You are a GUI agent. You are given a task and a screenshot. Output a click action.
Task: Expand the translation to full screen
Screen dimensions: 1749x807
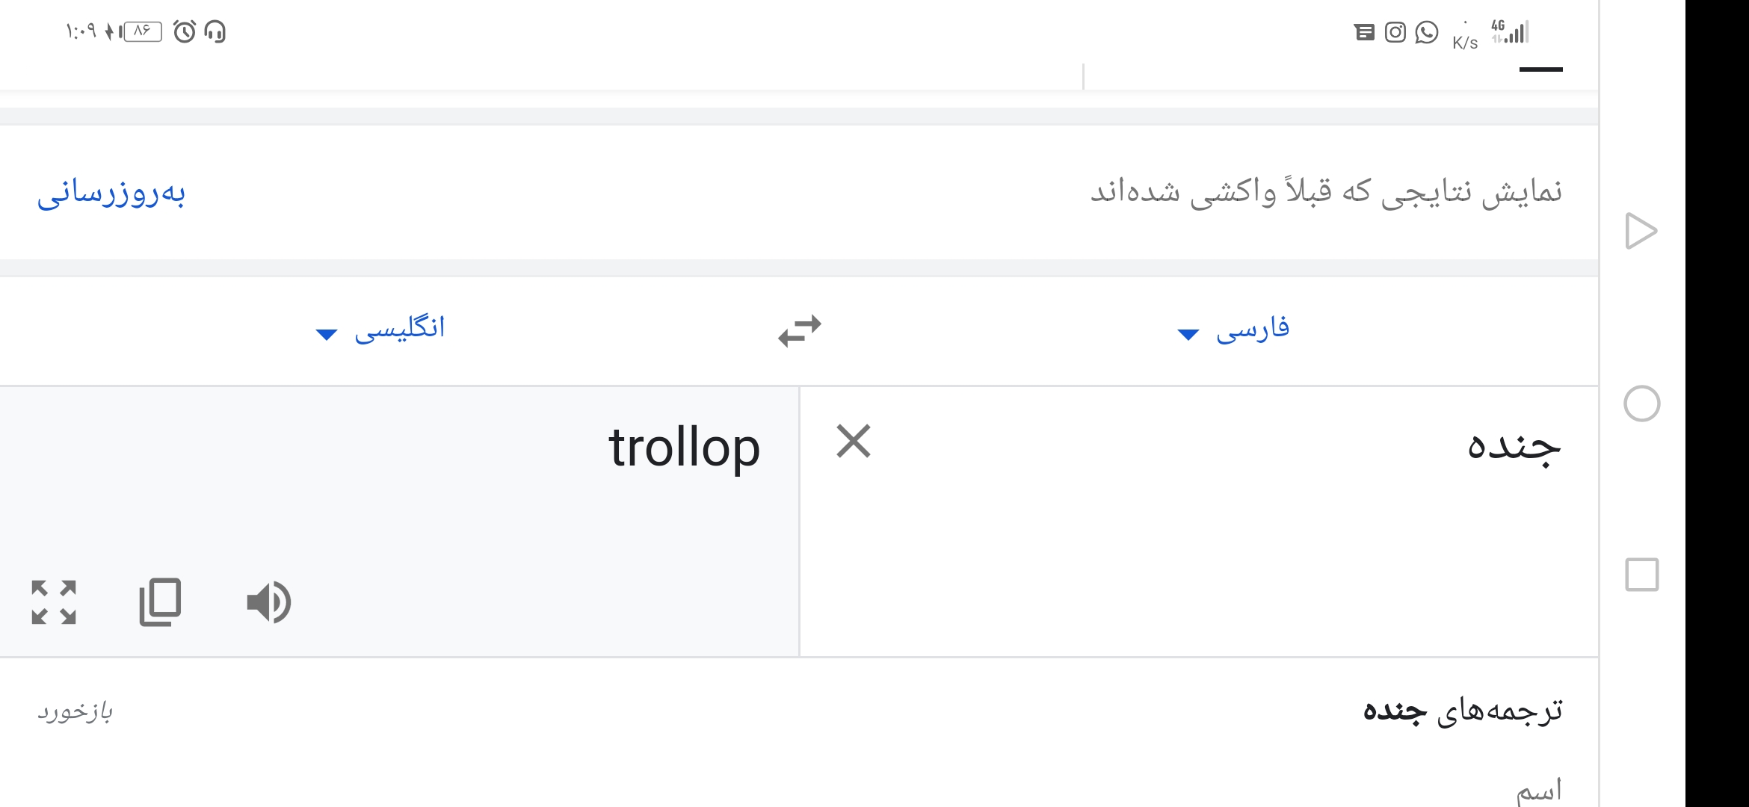(x=54, y=602)
